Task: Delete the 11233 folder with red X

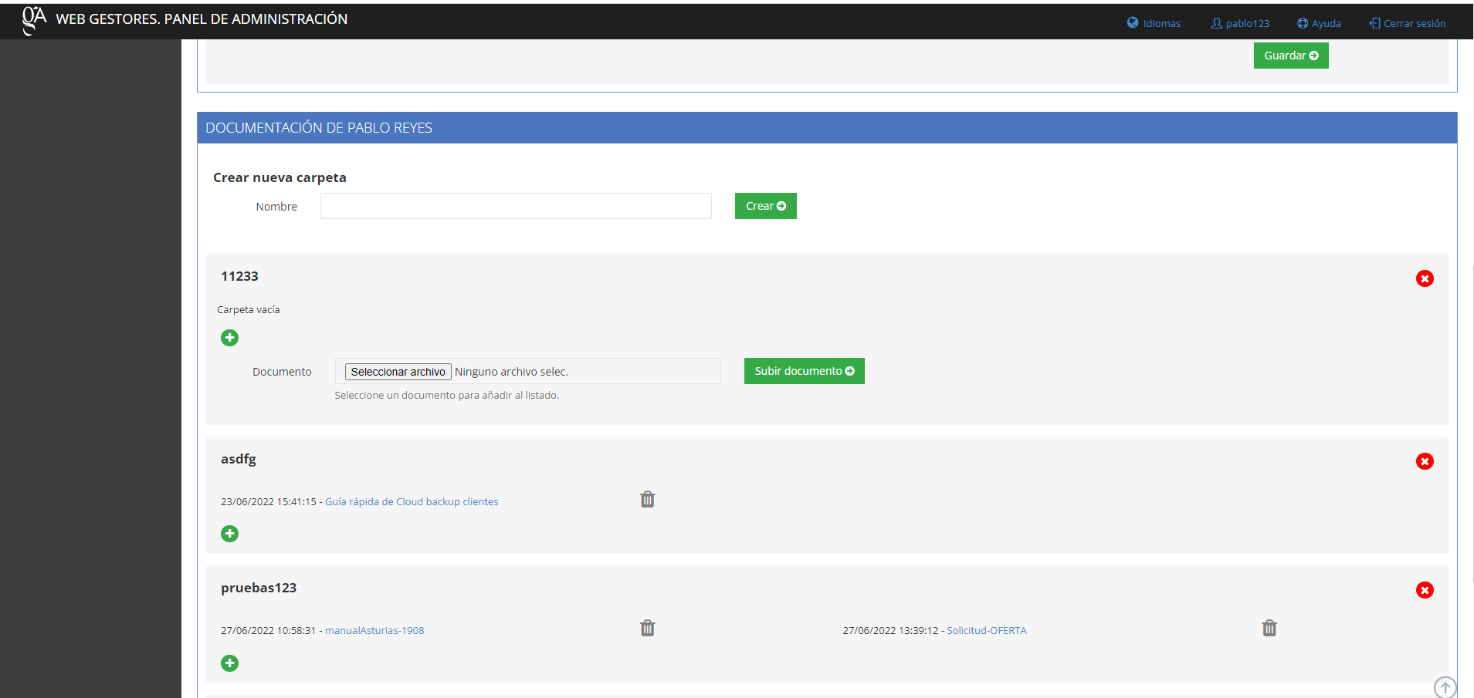Action: pyautogui.click(x=1425, y=278)
